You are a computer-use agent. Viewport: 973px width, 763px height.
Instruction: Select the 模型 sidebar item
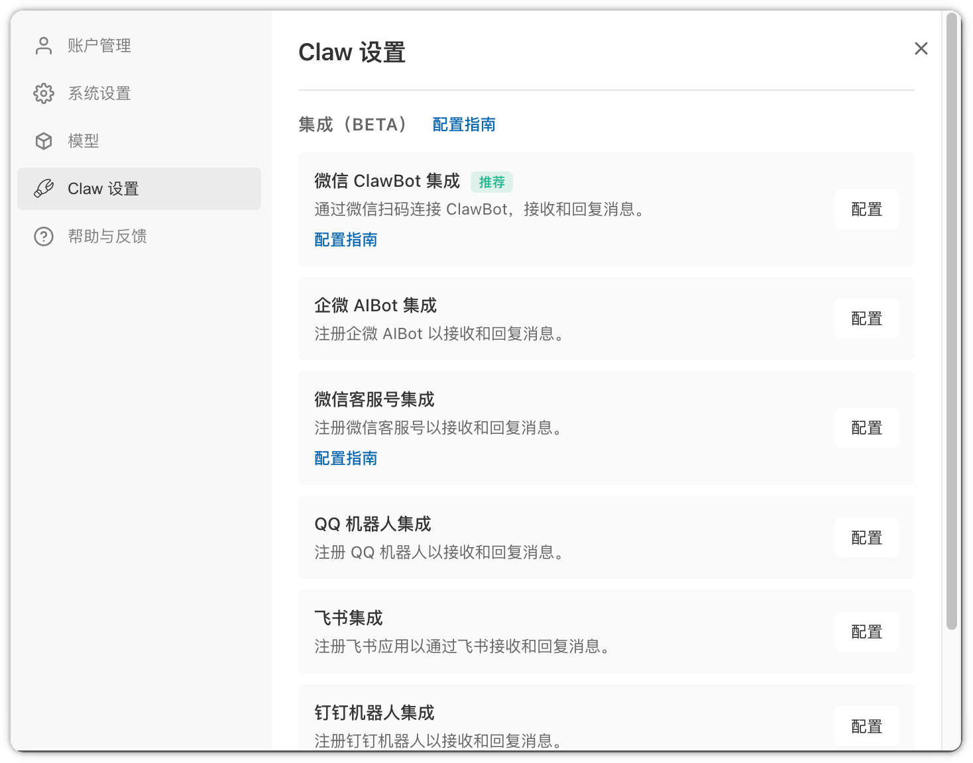click(84, 141)
